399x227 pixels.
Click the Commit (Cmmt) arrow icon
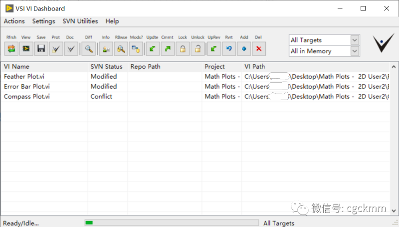(x=168, y=48)
